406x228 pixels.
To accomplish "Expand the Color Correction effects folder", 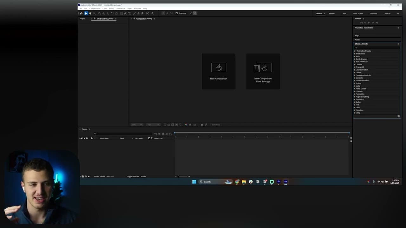I will (362, 70).
